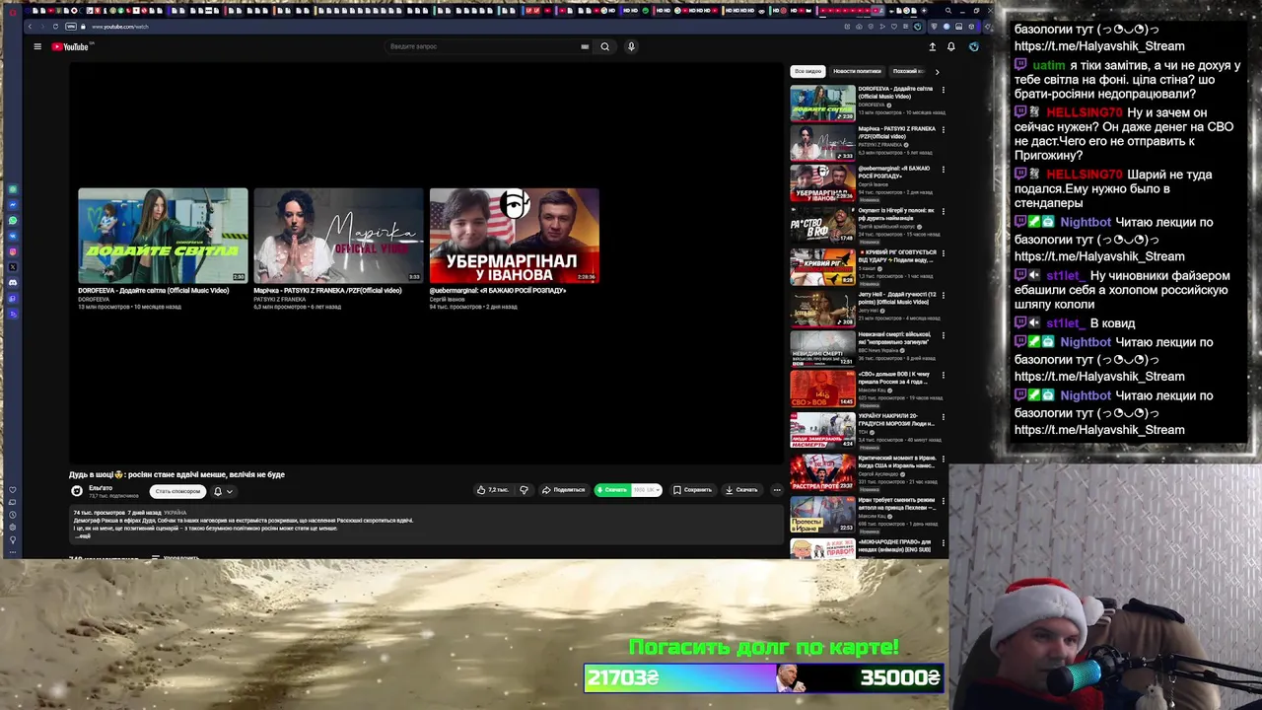Click chat username 'uatim'
This screenshot has width=1262, height=710.
click(x=1049, y=66)
